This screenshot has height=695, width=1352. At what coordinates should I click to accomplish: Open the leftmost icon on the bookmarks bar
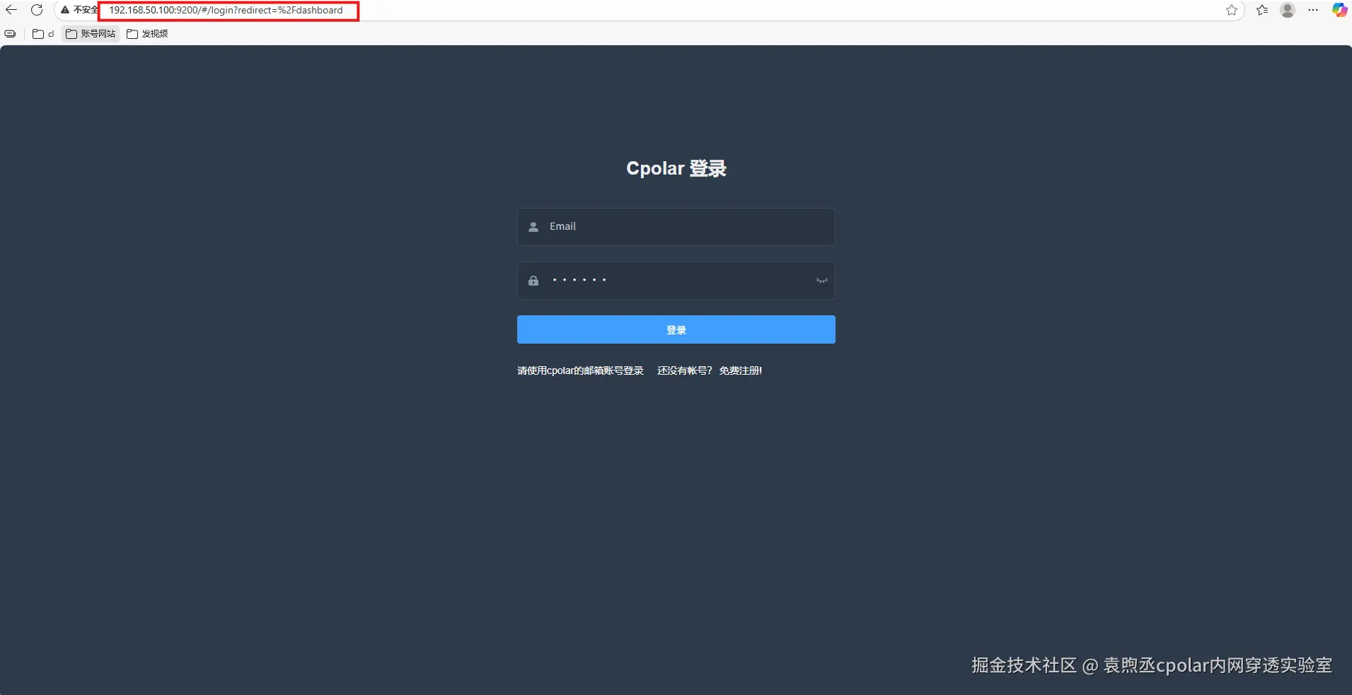coord(10,34)
